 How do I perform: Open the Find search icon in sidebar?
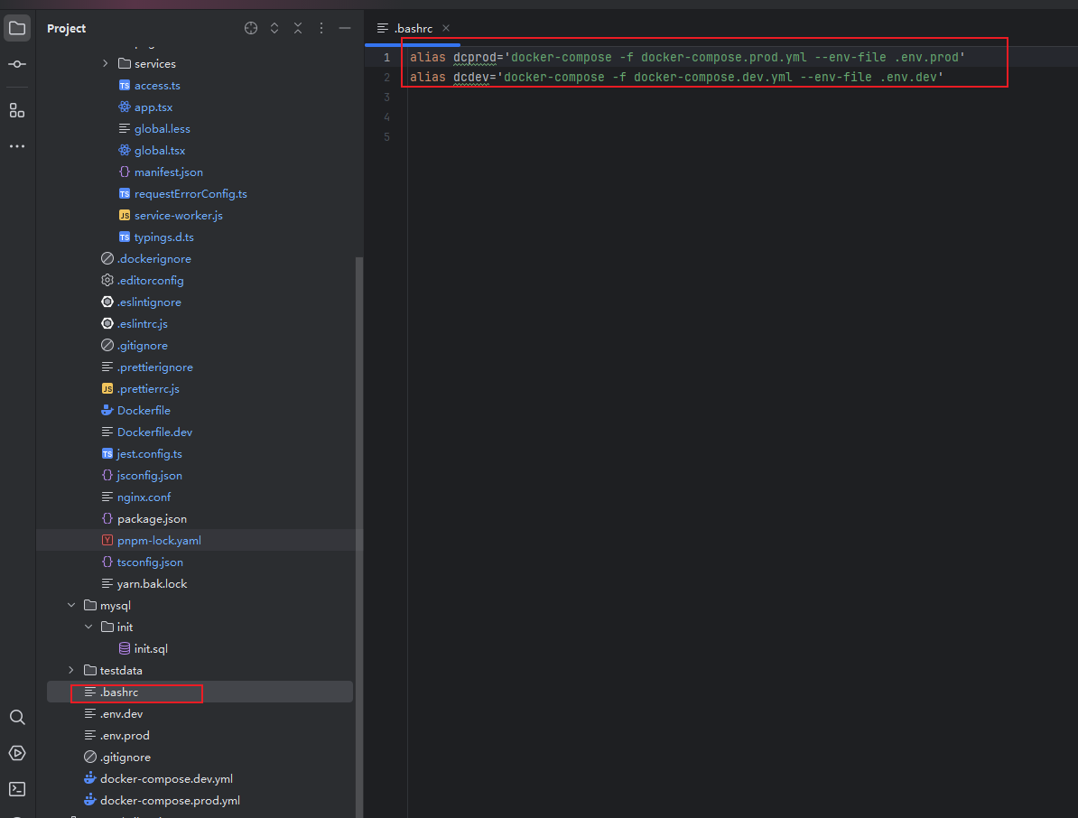pyautogui.click(x=17, y=718)
